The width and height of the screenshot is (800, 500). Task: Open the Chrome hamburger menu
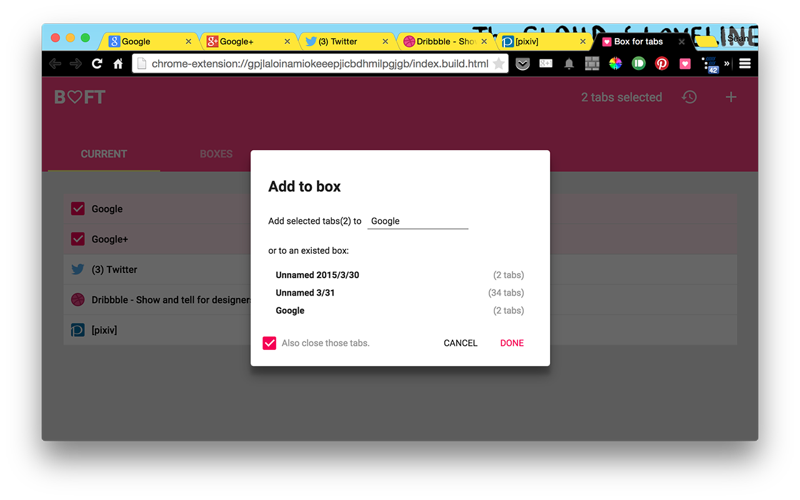[745, 64]
